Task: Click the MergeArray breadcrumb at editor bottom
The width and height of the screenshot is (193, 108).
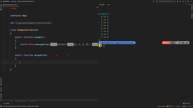Action: (x=32, y=101)
